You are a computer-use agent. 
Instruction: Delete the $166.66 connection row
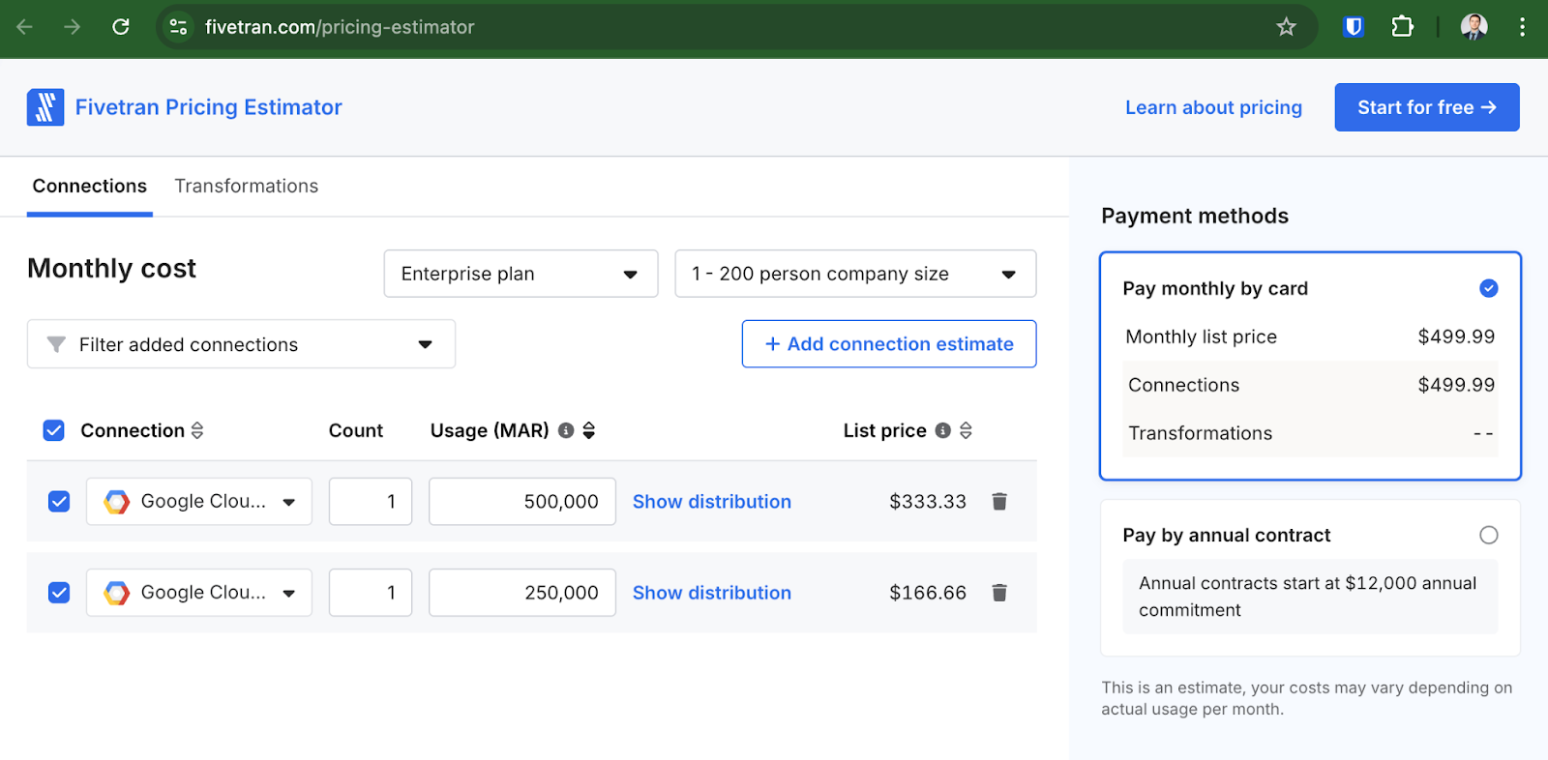(999, 592)
